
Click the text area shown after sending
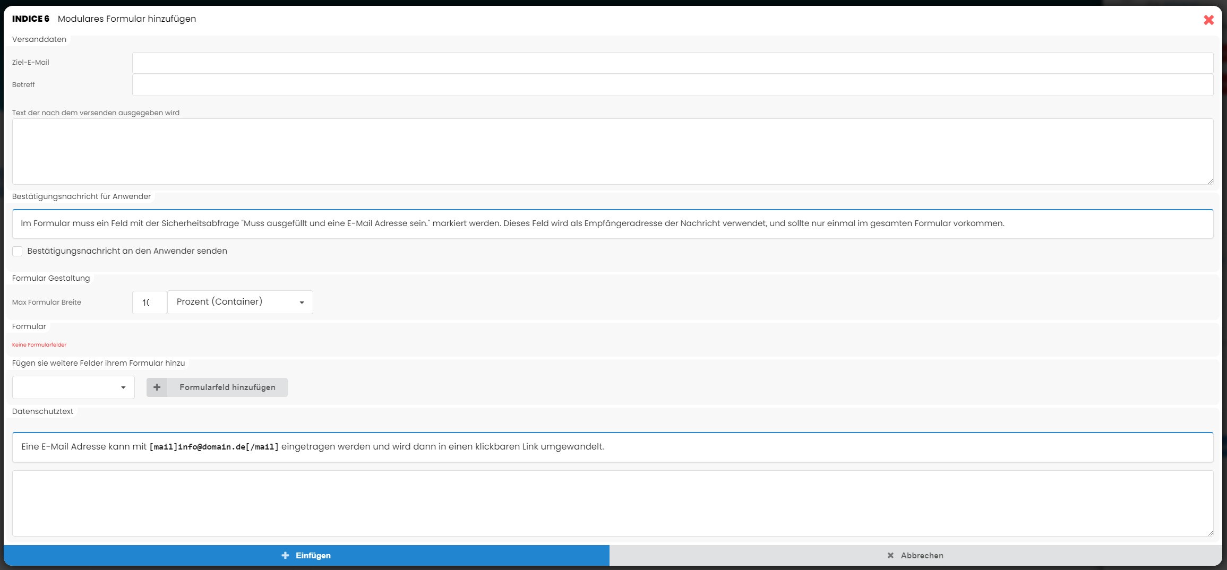coord(612,151)
